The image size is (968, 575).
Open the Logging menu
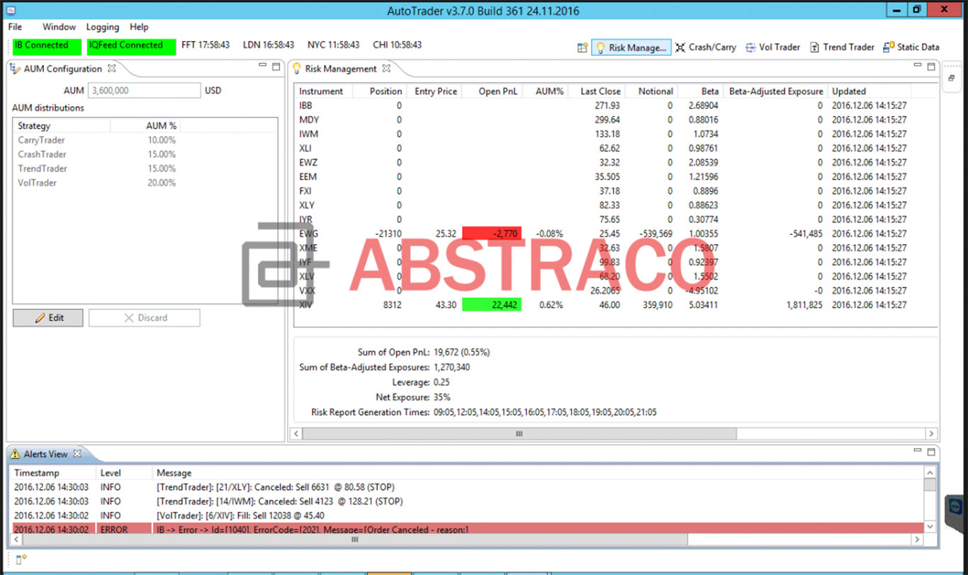pos(102,27)
